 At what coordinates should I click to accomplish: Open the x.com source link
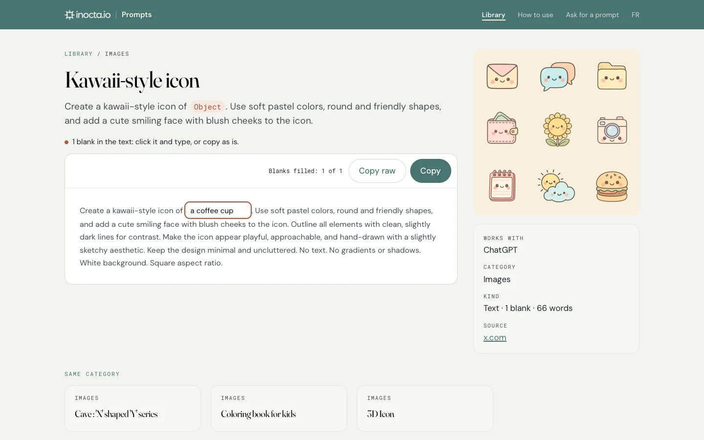(495, 337)
